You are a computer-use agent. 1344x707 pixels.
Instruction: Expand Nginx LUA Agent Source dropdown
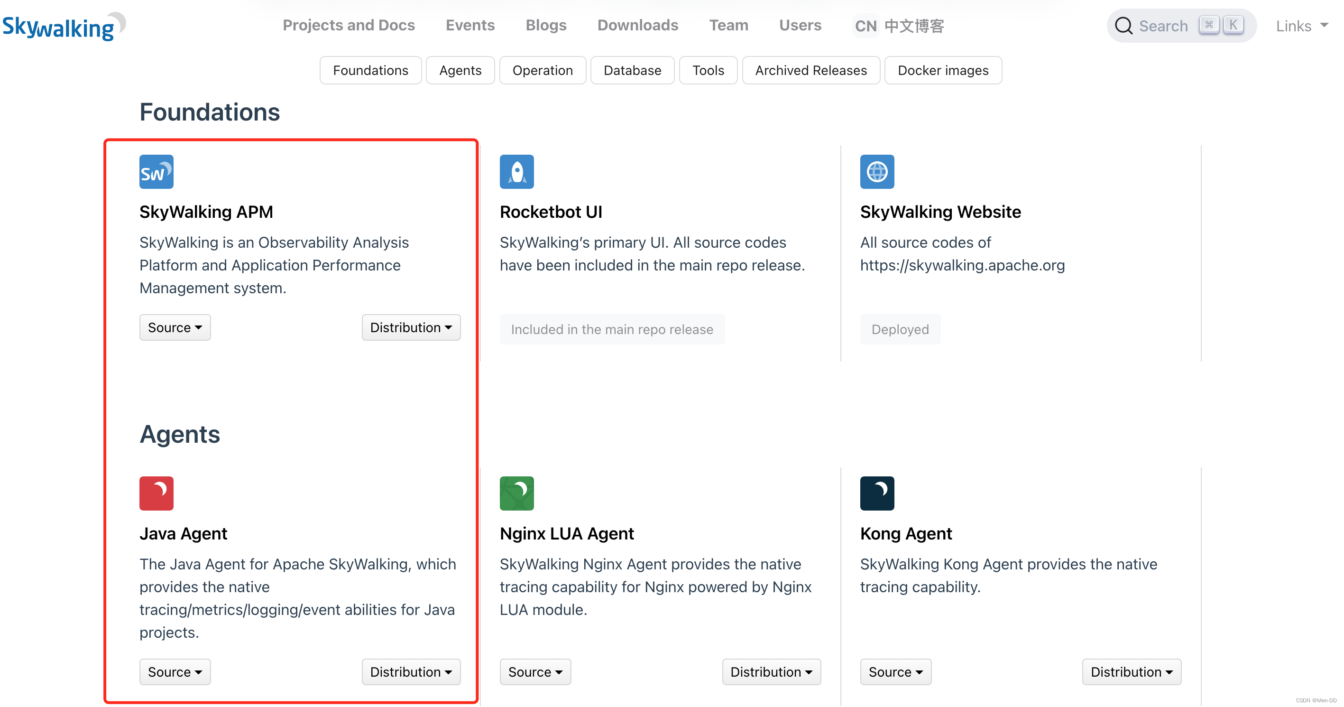pyautogui.click(x=535, y=671)
